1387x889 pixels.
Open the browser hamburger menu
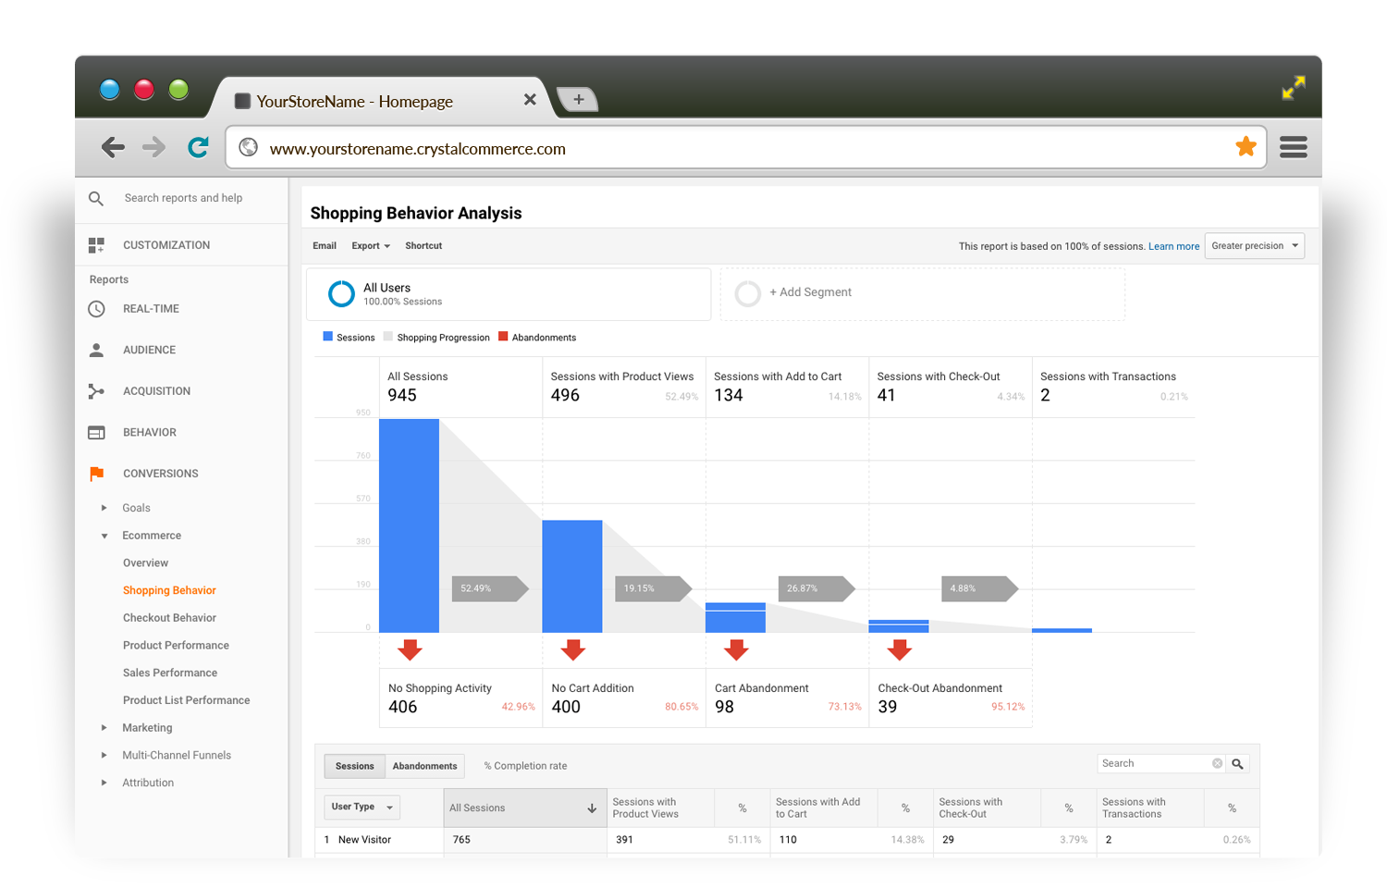[x=1293, y=147]
